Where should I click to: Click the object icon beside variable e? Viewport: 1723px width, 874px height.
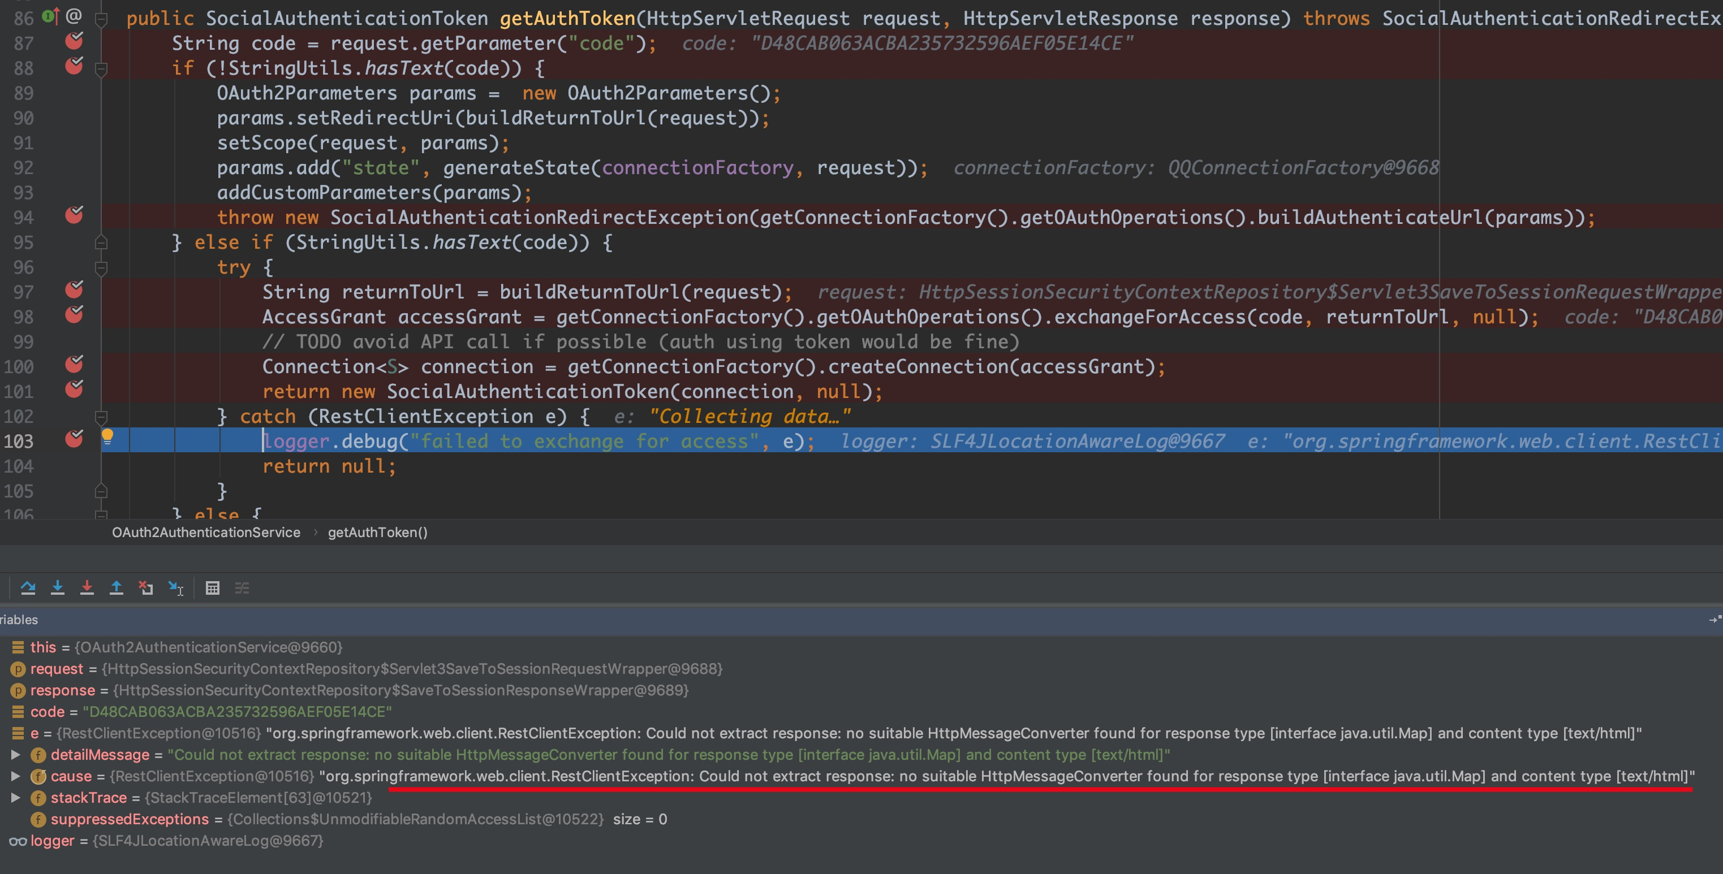click(x=18, y=734)
